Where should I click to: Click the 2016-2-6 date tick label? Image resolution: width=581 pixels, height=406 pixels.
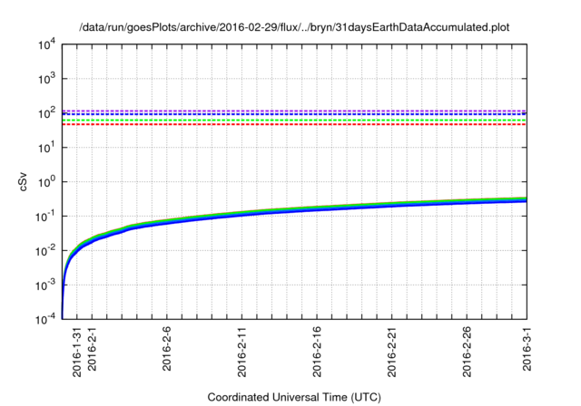(166, 349)
